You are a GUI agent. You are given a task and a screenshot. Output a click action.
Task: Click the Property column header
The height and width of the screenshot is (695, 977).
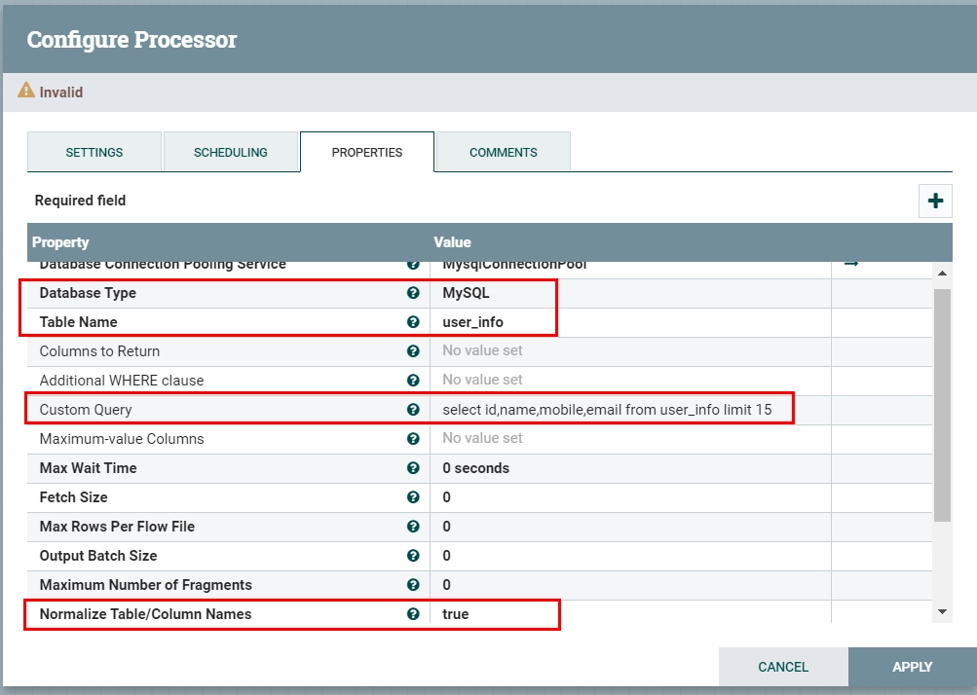[60, 242]
